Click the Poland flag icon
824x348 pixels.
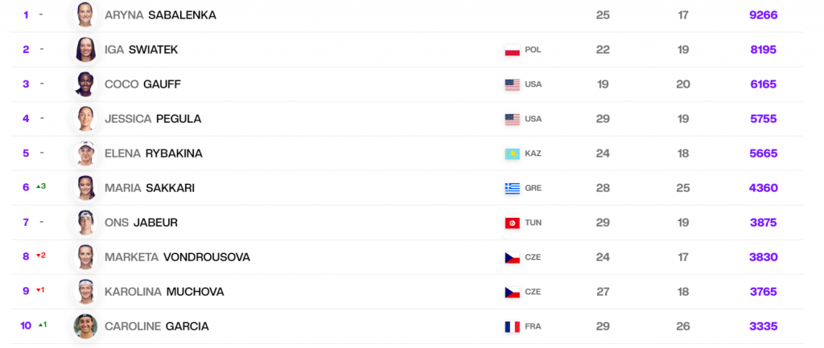click(512, 50)
